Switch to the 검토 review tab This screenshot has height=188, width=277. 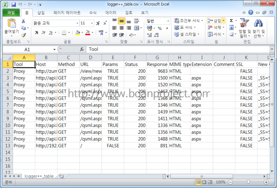coord(129,13)
